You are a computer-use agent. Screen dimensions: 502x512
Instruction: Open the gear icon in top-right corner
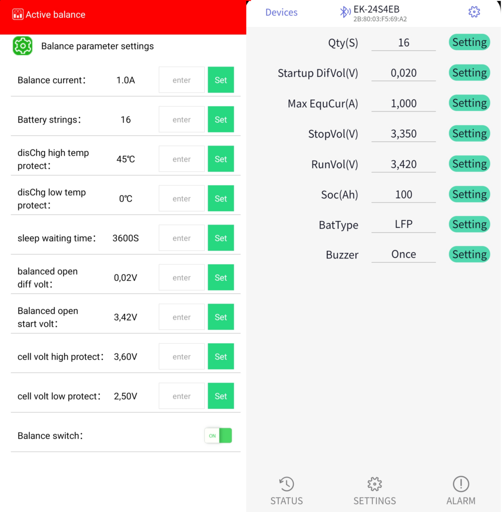[474, 12]
